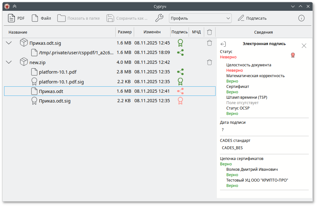Select the platform-10.1.pdf.sig file row
The image size is (317, 206).
tap(61, 82)
